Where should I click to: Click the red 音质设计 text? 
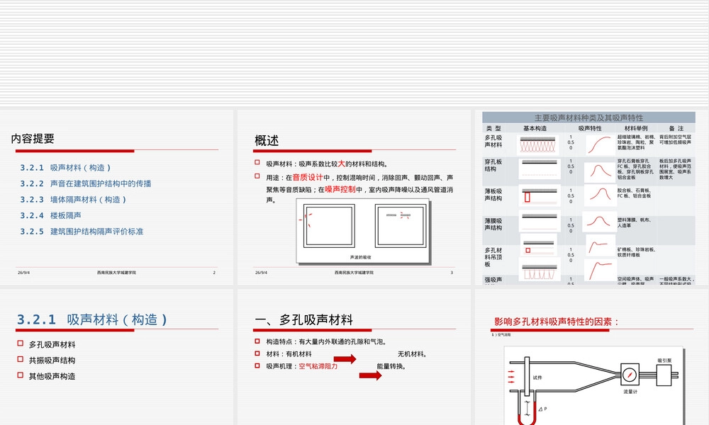(308, 178)
